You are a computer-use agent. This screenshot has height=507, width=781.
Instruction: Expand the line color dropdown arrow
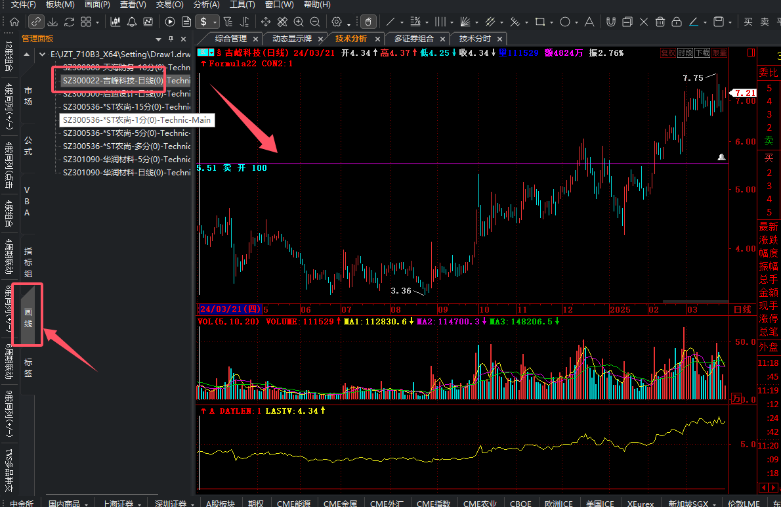705,22
